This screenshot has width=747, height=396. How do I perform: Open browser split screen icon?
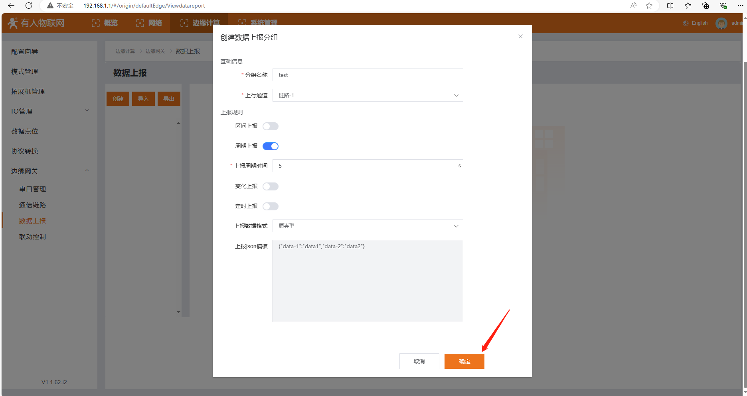point(670,6)
